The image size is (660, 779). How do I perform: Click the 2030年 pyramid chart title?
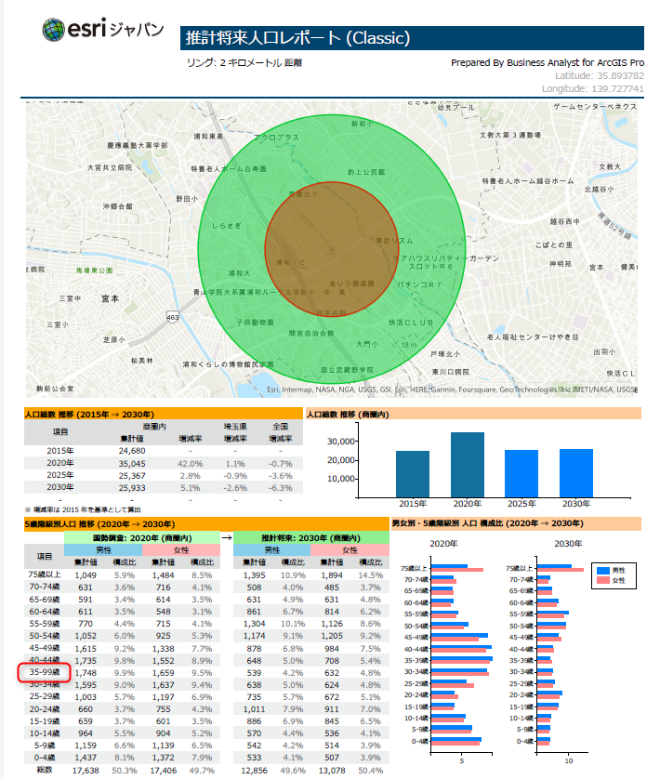coord(568,544)
